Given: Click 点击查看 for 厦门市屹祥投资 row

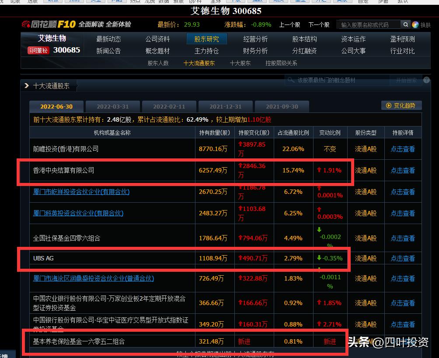Looking at the screenshot, I should coord(403,192).
